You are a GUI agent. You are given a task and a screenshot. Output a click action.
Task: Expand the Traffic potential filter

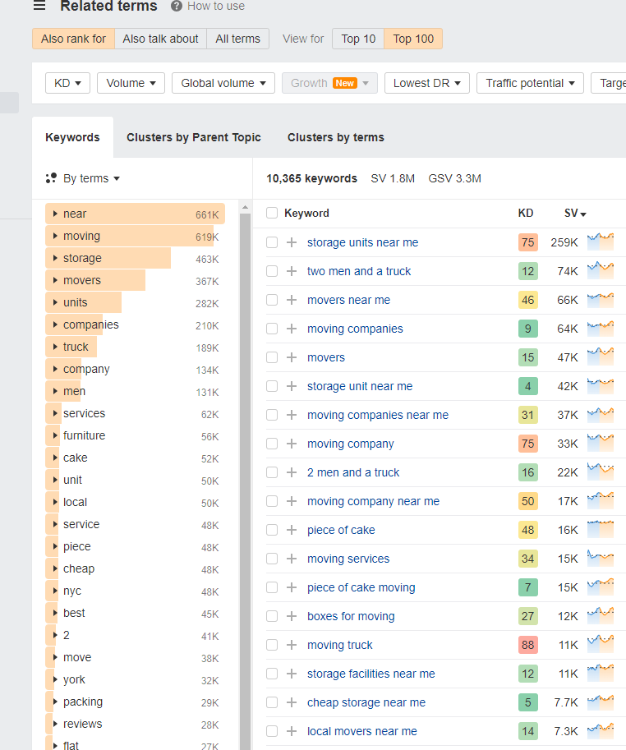point(530,83)
